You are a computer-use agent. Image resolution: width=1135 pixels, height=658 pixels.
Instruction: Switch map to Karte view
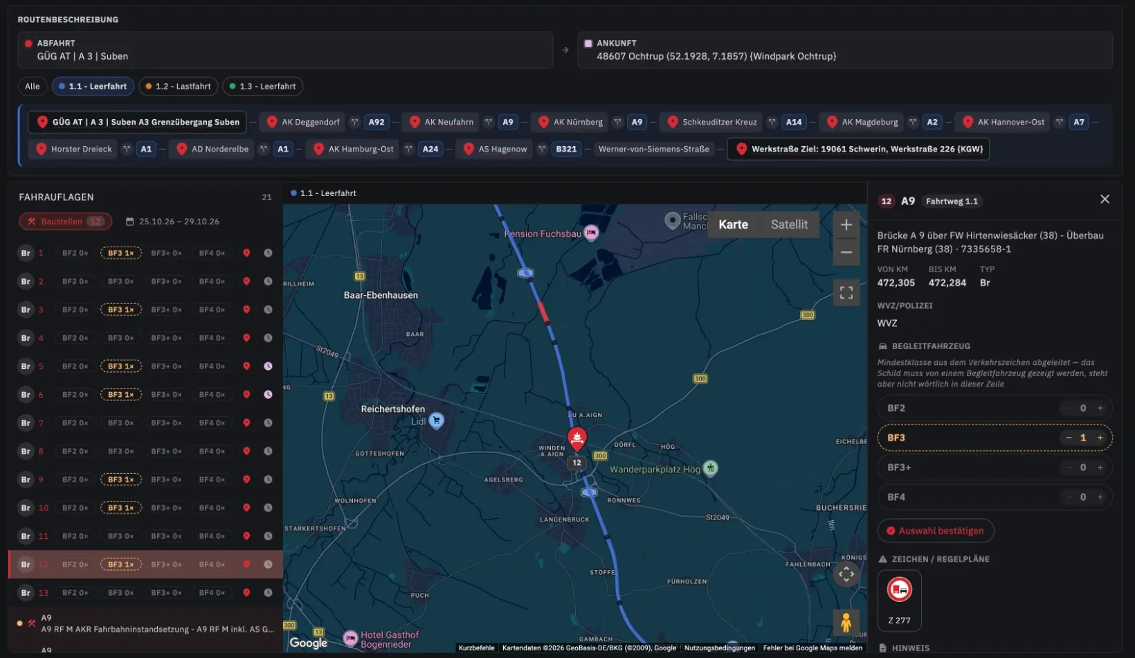click(x=733, y=224)
